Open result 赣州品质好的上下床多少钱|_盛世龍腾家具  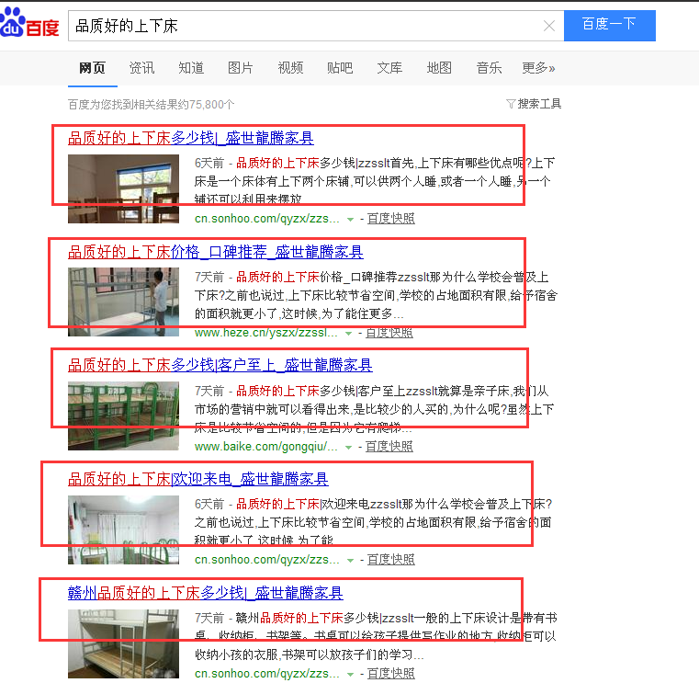[x=206, y=593]
